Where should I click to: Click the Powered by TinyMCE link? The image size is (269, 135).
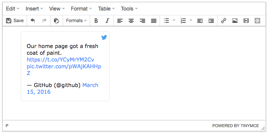(x=236, y=126)
